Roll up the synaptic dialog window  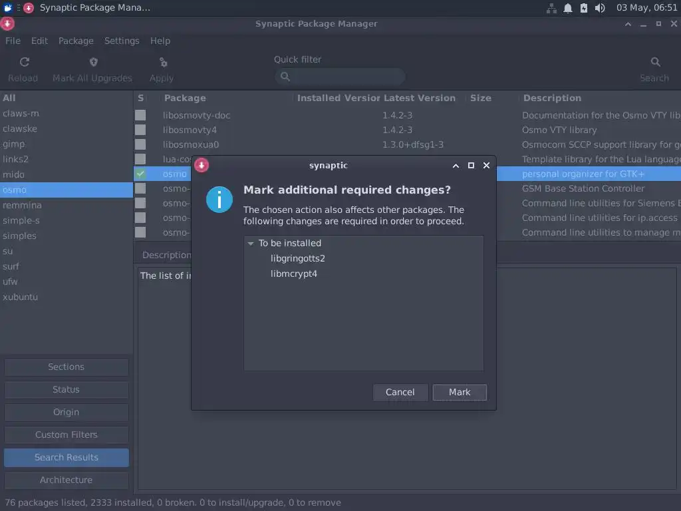click(456, 166)
